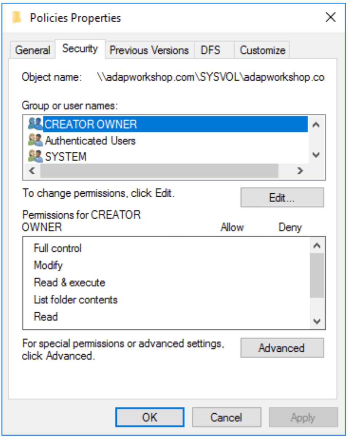Click the Authenticated Users group icon
This screenshot has height=437, width=348.
[x=35, y=140]
